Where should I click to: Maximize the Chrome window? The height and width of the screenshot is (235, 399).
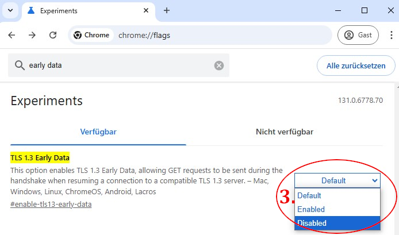pos(365,10)
